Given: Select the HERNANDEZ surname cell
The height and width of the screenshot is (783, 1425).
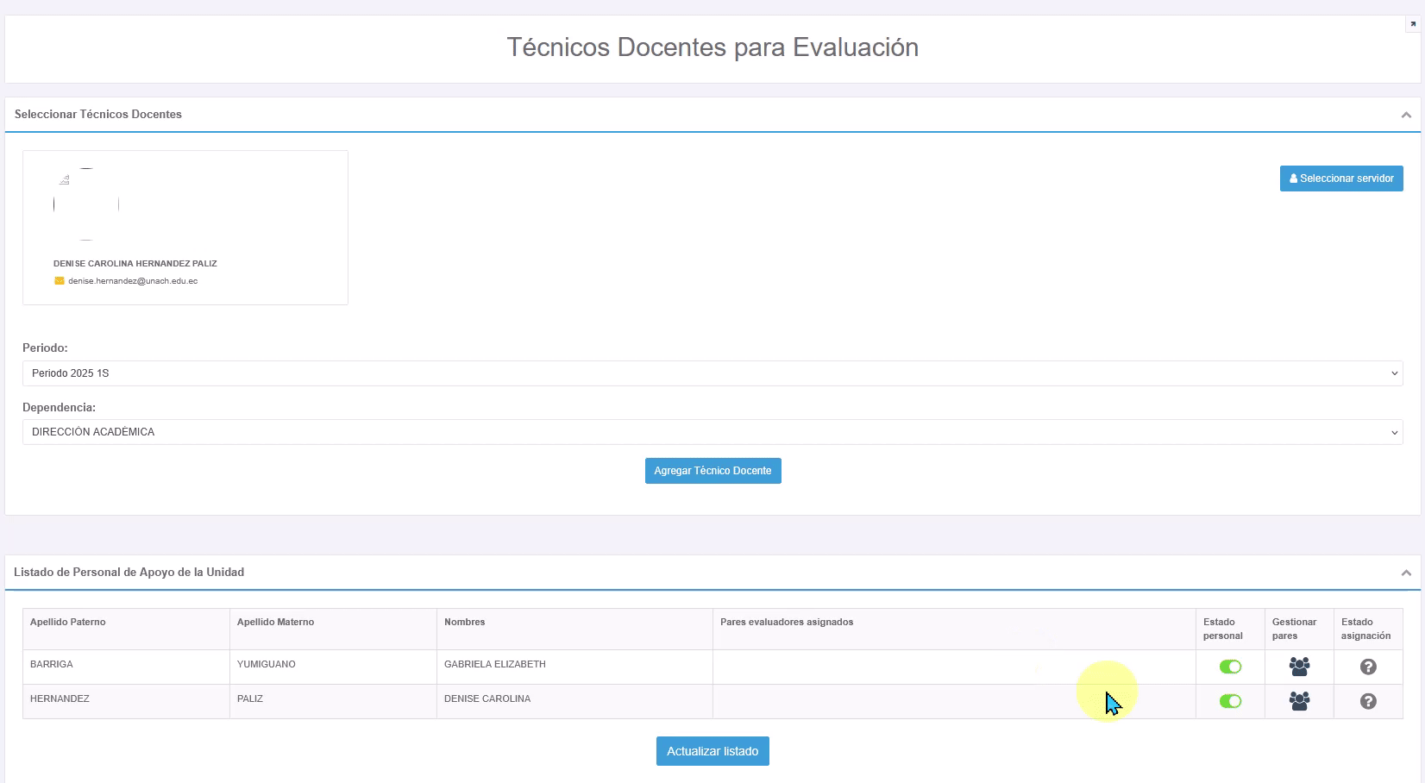Looking at the screenshot, I should [x=60, y=698].
